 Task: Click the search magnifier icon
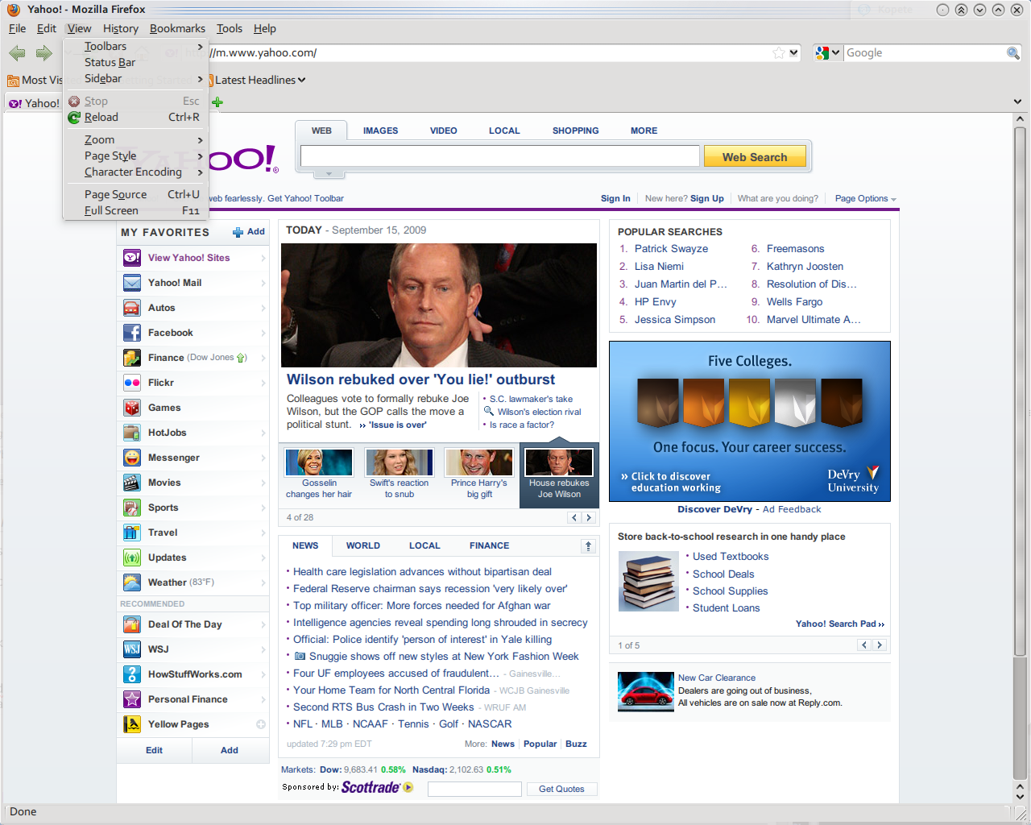pyautogui.click(x=1012, y=53)
